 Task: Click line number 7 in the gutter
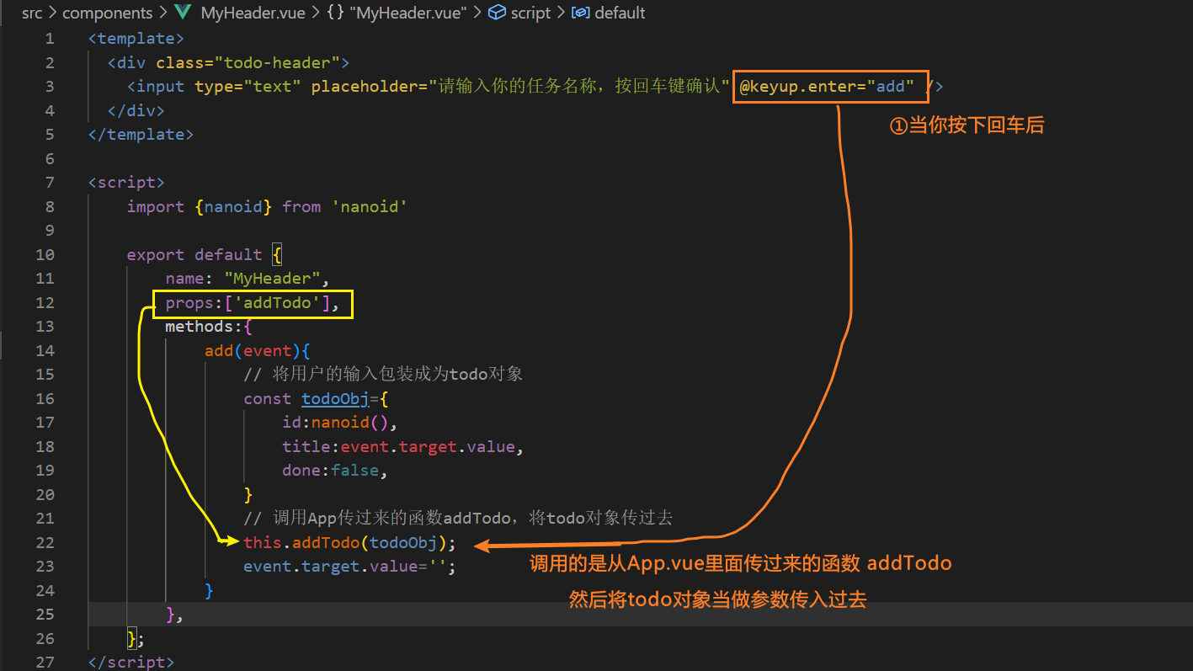tap(50, 183)
